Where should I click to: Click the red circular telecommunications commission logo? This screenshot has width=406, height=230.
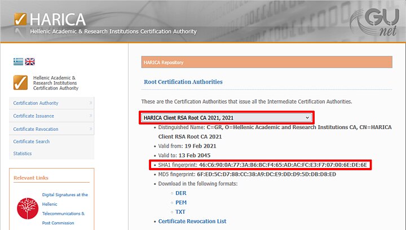27,208
